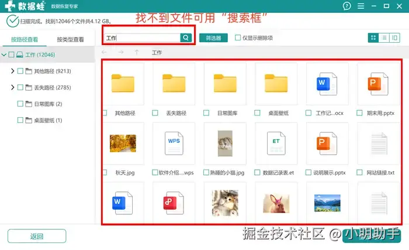The width and height of the screenshot is (409, 250).
Task: Click the 熟睡的小猫.jpg thumbnail
Action: (225, 143)
